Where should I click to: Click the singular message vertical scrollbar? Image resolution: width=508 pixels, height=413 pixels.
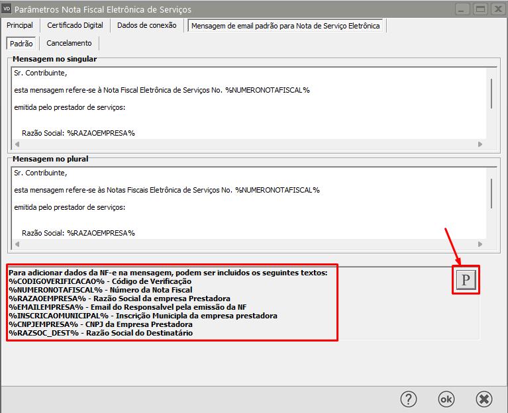click(x=491, y=93)
